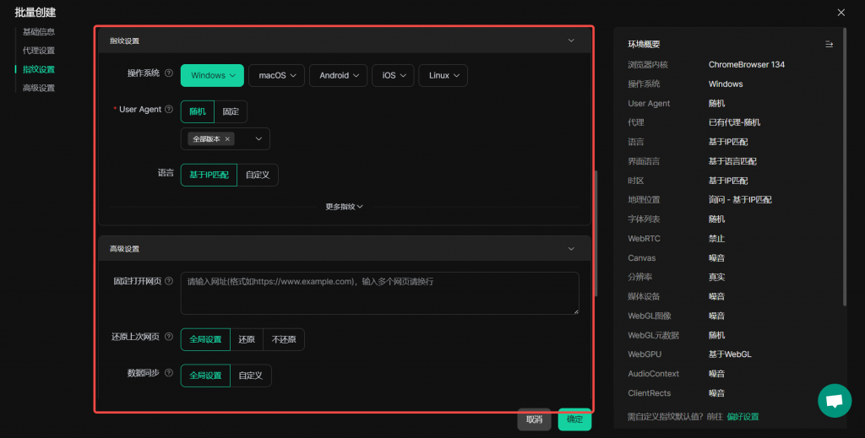The width and height of the screenshot is (865, 438).
Task: Click the help icon beside User Agent
Action: (x=169, y=110)
